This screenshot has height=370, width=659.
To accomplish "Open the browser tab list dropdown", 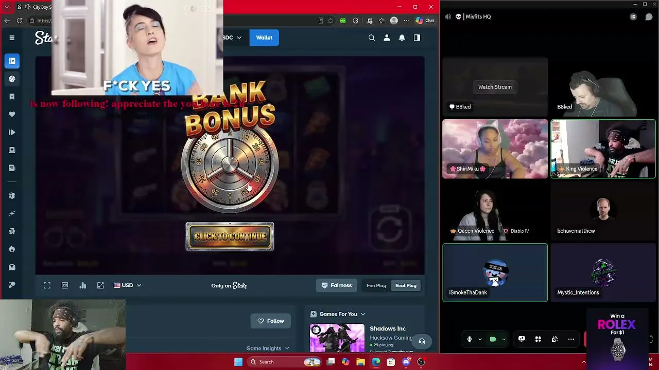I will tap(7, 7).
